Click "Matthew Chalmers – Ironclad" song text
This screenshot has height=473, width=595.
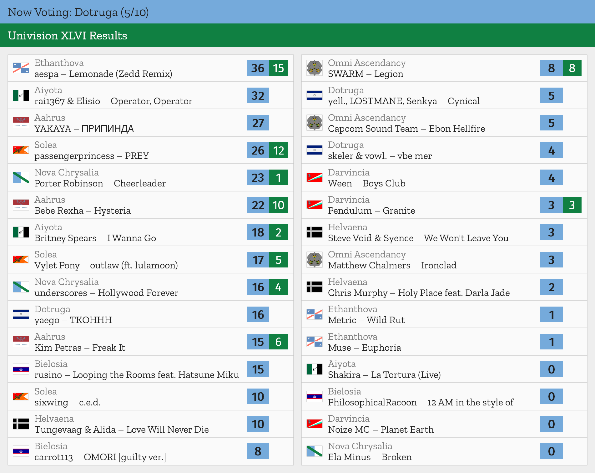pos(392,266)
